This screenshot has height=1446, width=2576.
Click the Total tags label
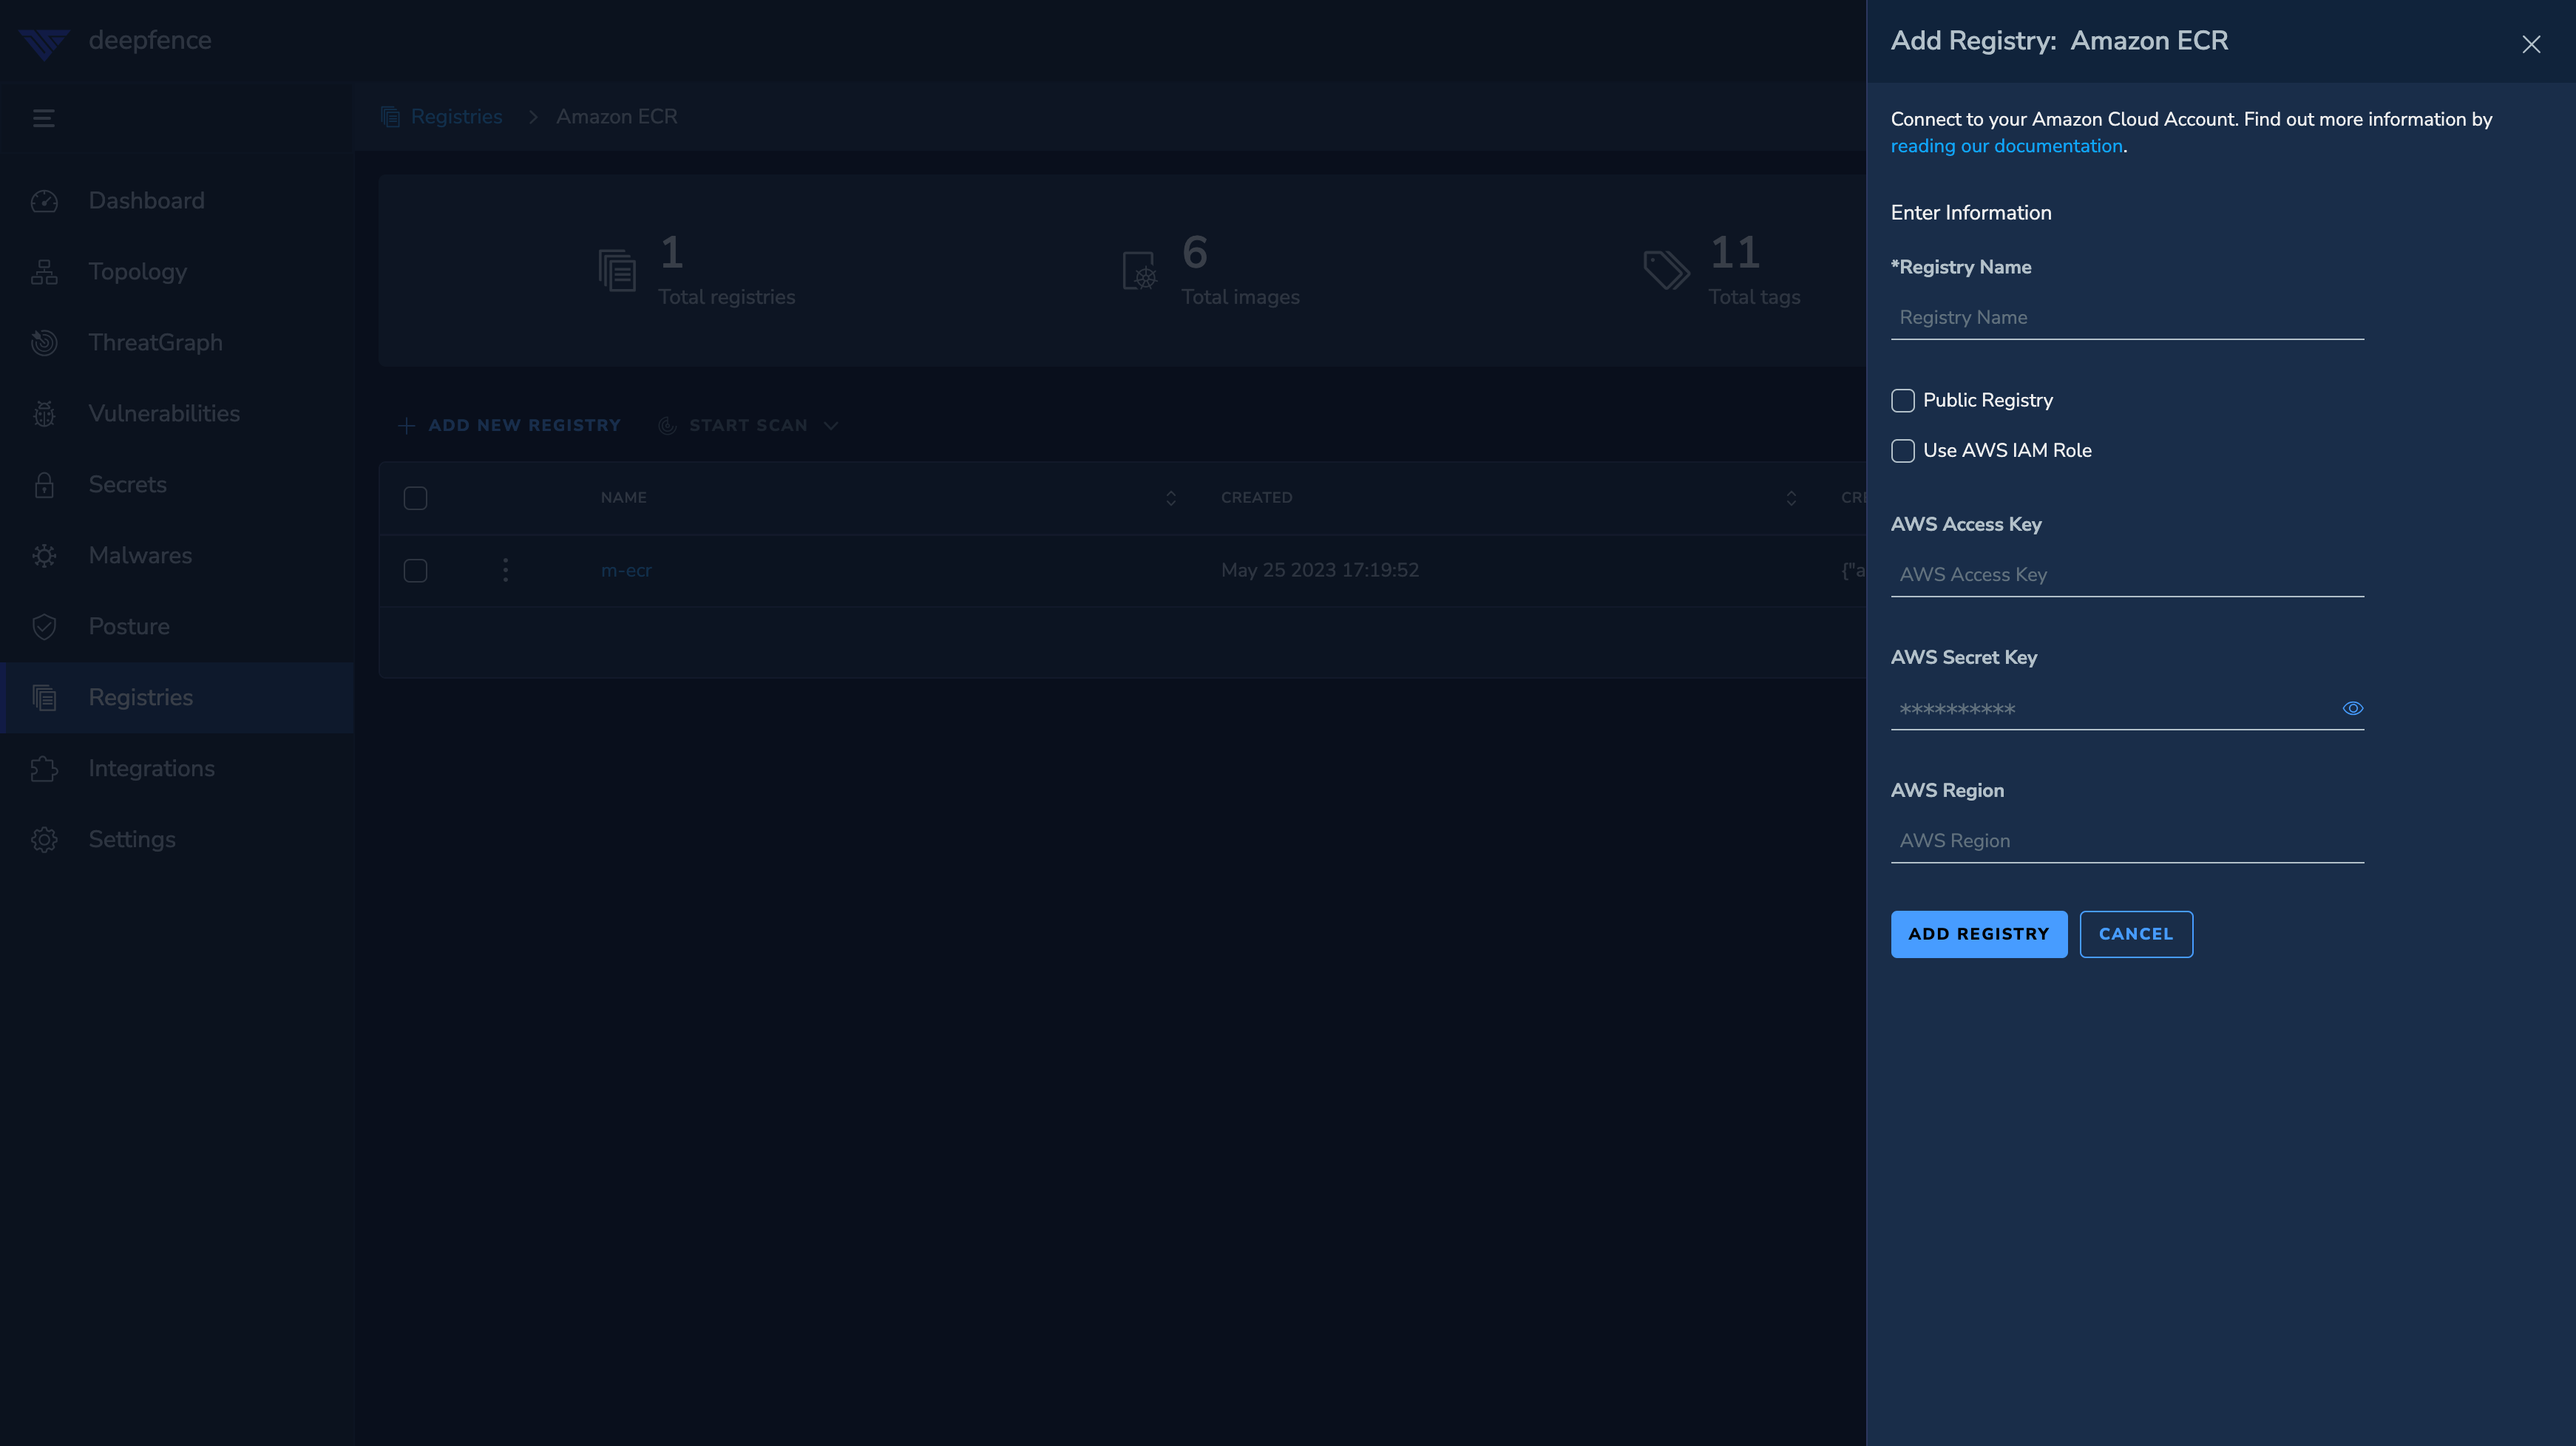point(1754,297)
